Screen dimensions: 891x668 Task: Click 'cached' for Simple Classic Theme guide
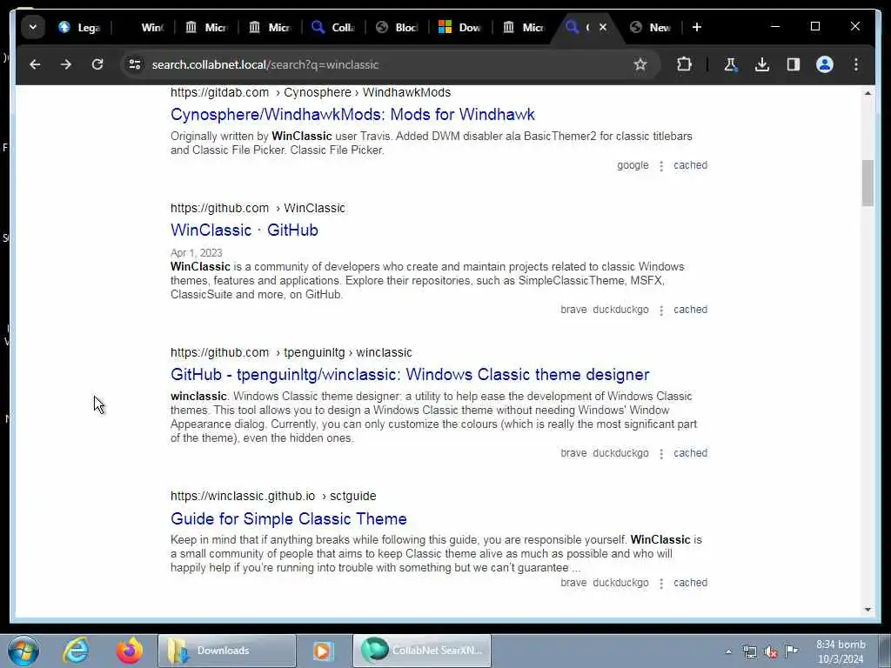tap(690, 583)
